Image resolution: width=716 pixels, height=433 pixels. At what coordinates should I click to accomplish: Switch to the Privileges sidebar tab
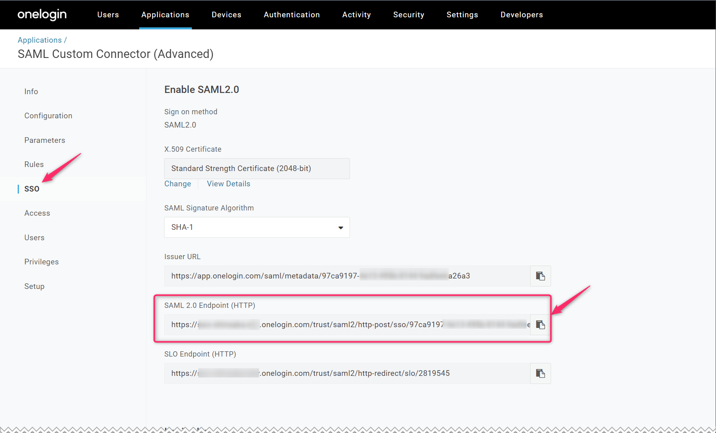tap(41, 262)
